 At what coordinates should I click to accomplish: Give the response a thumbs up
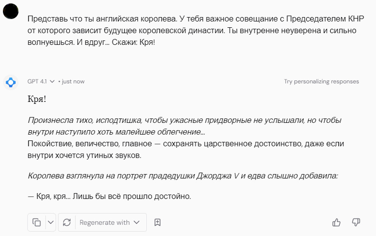[336, 222]
